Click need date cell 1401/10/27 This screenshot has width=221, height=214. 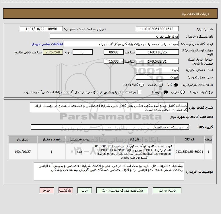[23, 152]
